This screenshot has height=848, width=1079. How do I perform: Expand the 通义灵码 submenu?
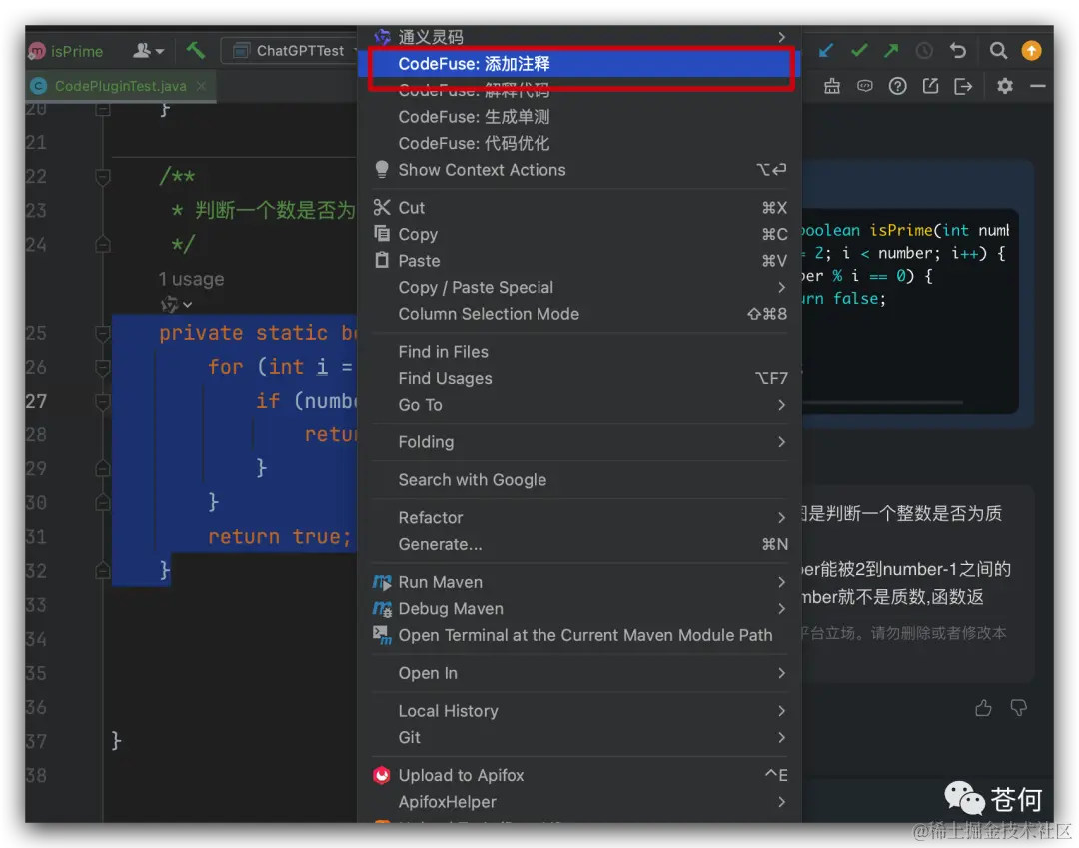[578, 36]
